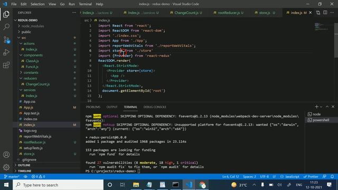338x190 pixels.
Task: Open ClassA.js in the explorer
Action: coord(46,61)
